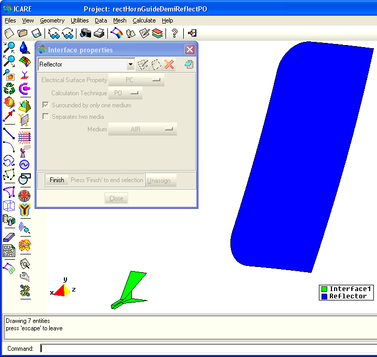Open the Data menu
Image resolution: width=377 pixels, height=357 pixels.
click(101, 20)
